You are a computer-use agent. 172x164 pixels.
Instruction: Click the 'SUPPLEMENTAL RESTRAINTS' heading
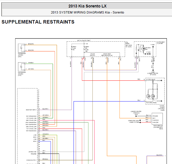(x=38, y=22)
